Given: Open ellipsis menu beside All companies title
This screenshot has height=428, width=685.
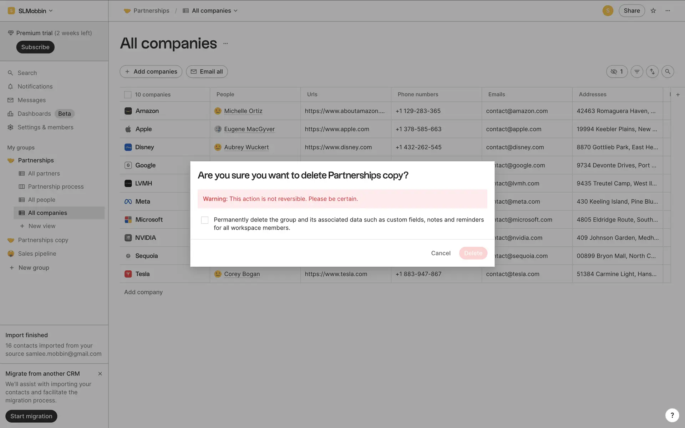Looking at the screenshot, I should coord(225,44).
